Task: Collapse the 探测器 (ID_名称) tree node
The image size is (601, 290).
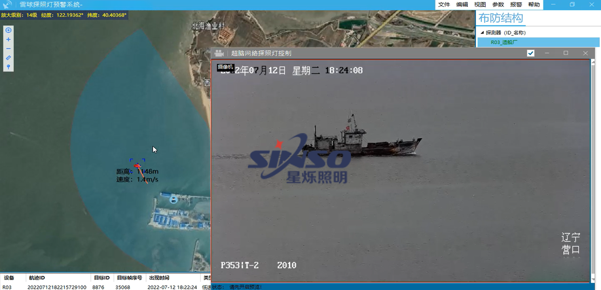Action: [482, 33]
